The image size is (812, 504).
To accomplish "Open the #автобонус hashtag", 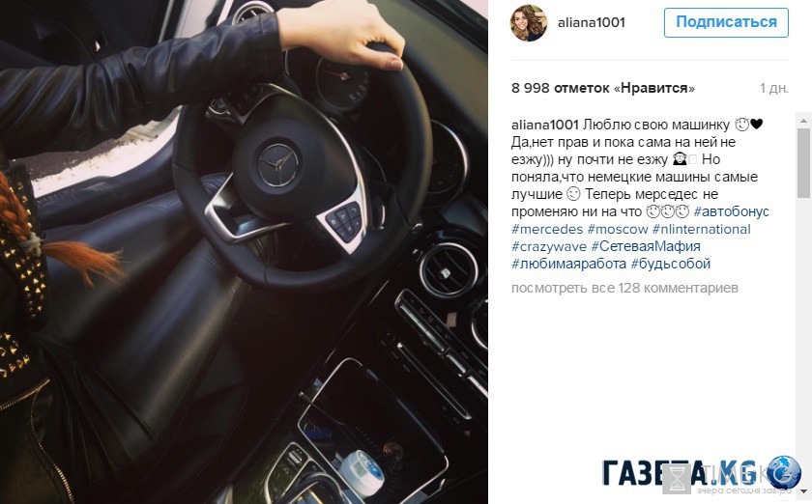I will [731, 211].
